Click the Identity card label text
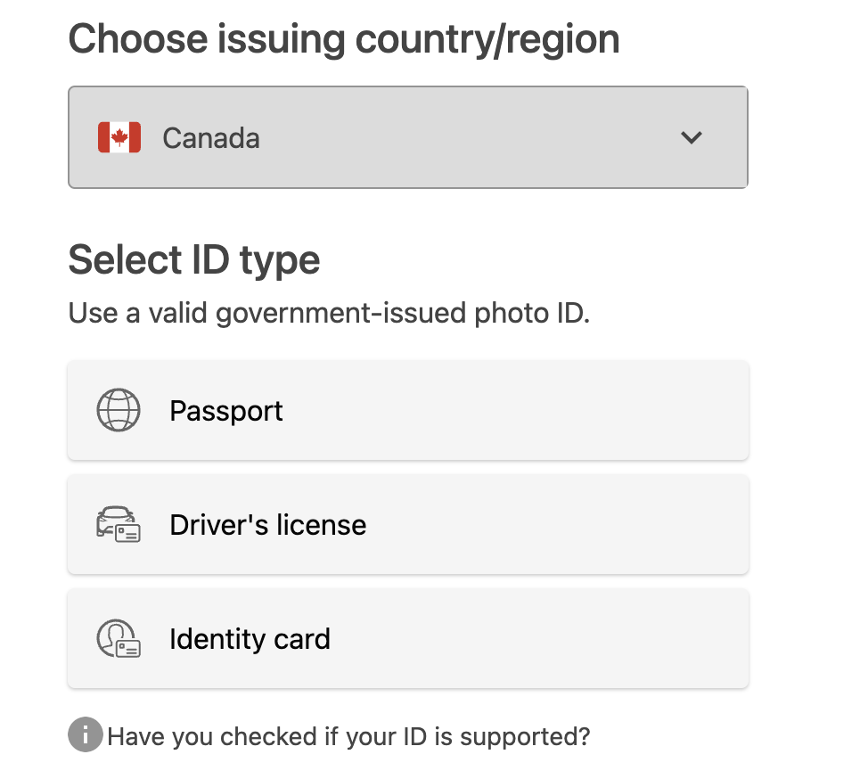This screenshot has width=868, height=779. coord(250,639)
